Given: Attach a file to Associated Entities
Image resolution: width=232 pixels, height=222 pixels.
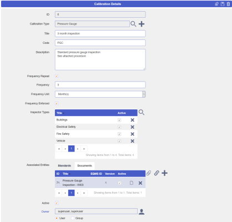Looking at the screenshot, I should 149,173.
